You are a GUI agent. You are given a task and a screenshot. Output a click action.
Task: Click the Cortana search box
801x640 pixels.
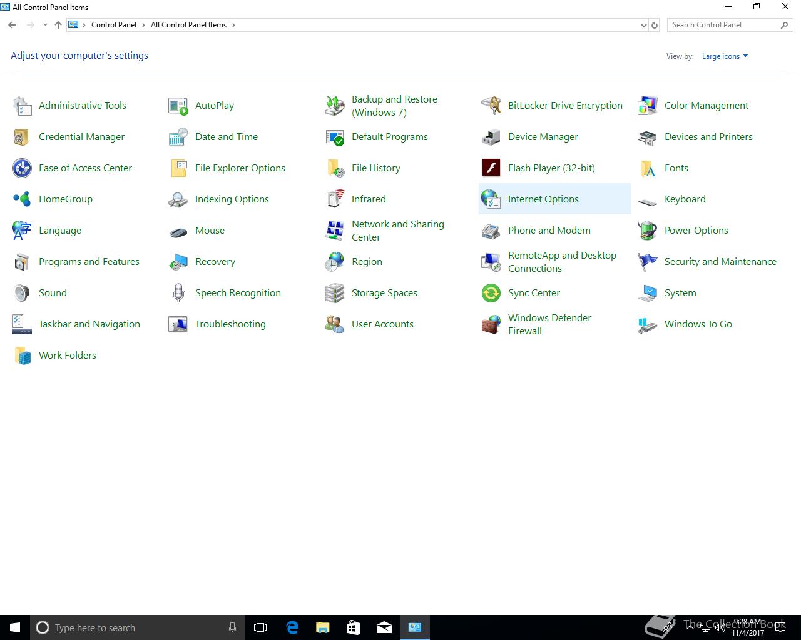pos(137,627)
